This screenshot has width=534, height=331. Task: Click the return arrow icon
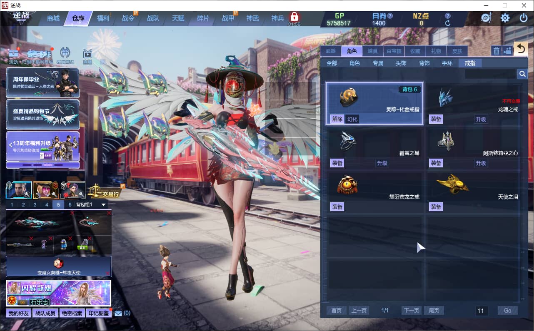click(521, 49)
